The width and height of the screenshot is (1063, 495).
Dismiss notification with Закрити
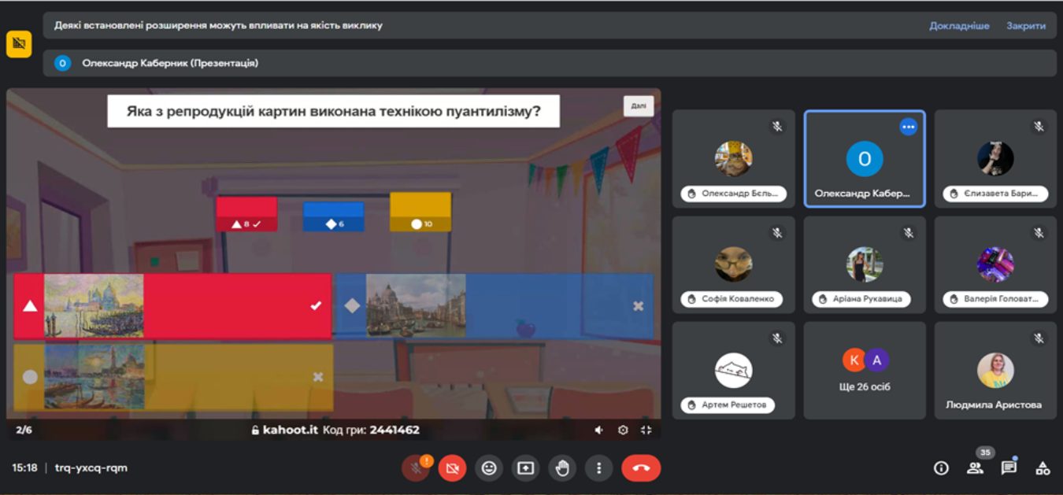pos(1025,25)
